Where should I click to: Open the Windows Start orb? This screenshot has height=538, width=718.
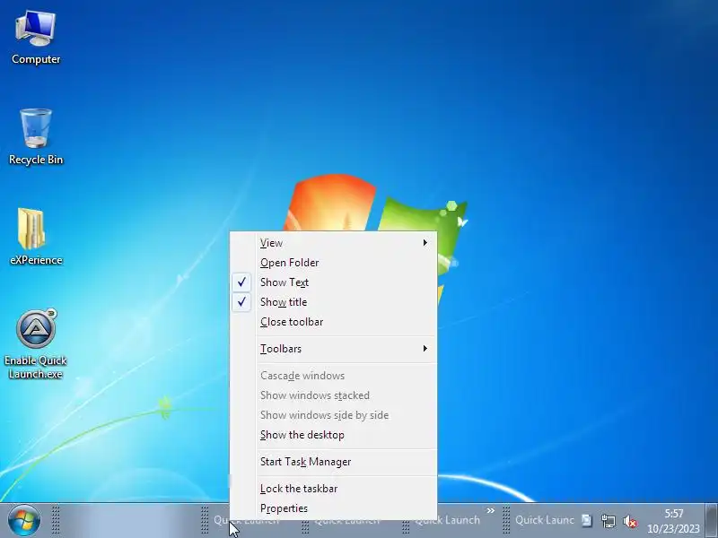tap(24, 520)
